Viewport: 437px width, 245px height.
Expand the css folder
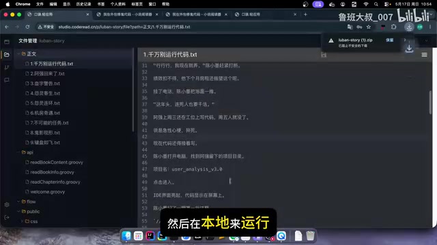(x=22, y=221)
